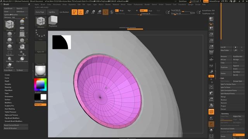Open the Tool menu
The height and width of the screenshot is (139, 248).
(x=175, y=5)
